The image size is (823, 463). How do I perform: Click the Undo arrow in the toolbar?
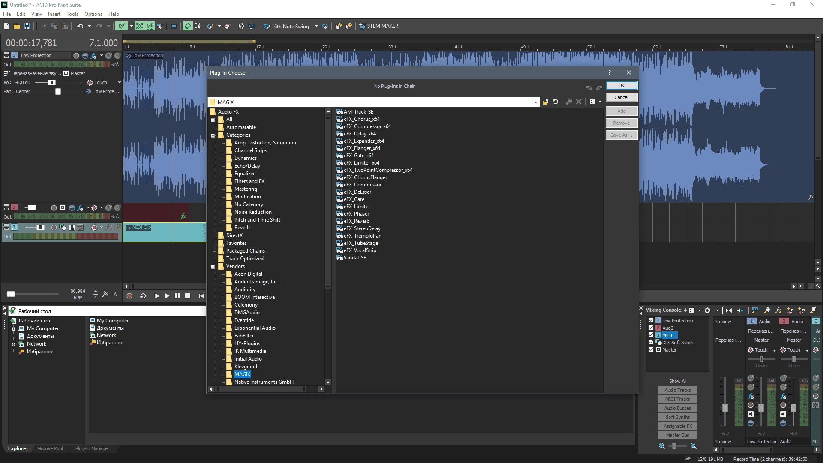(x=80, y=26)
